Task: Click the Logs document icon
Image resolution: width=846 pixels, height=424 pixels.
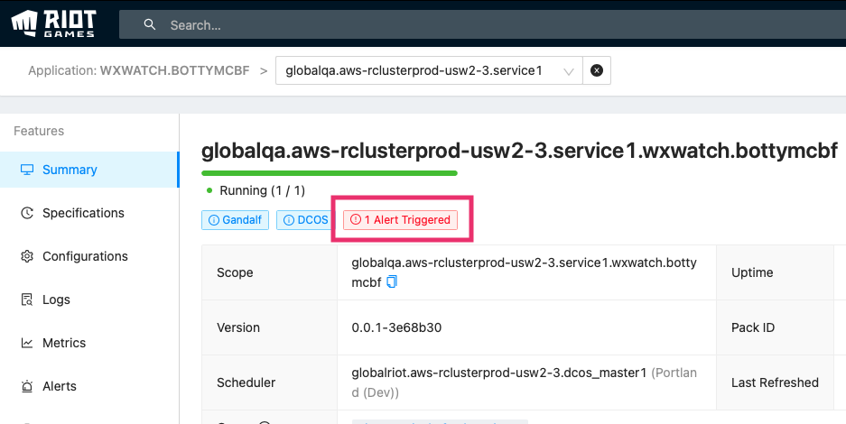Action: (26, 300)
